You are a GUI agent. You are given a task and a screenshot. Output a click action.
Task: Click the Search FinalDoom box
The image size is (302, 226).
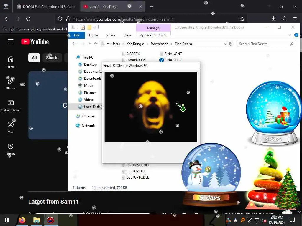click(x=266, y=44)
